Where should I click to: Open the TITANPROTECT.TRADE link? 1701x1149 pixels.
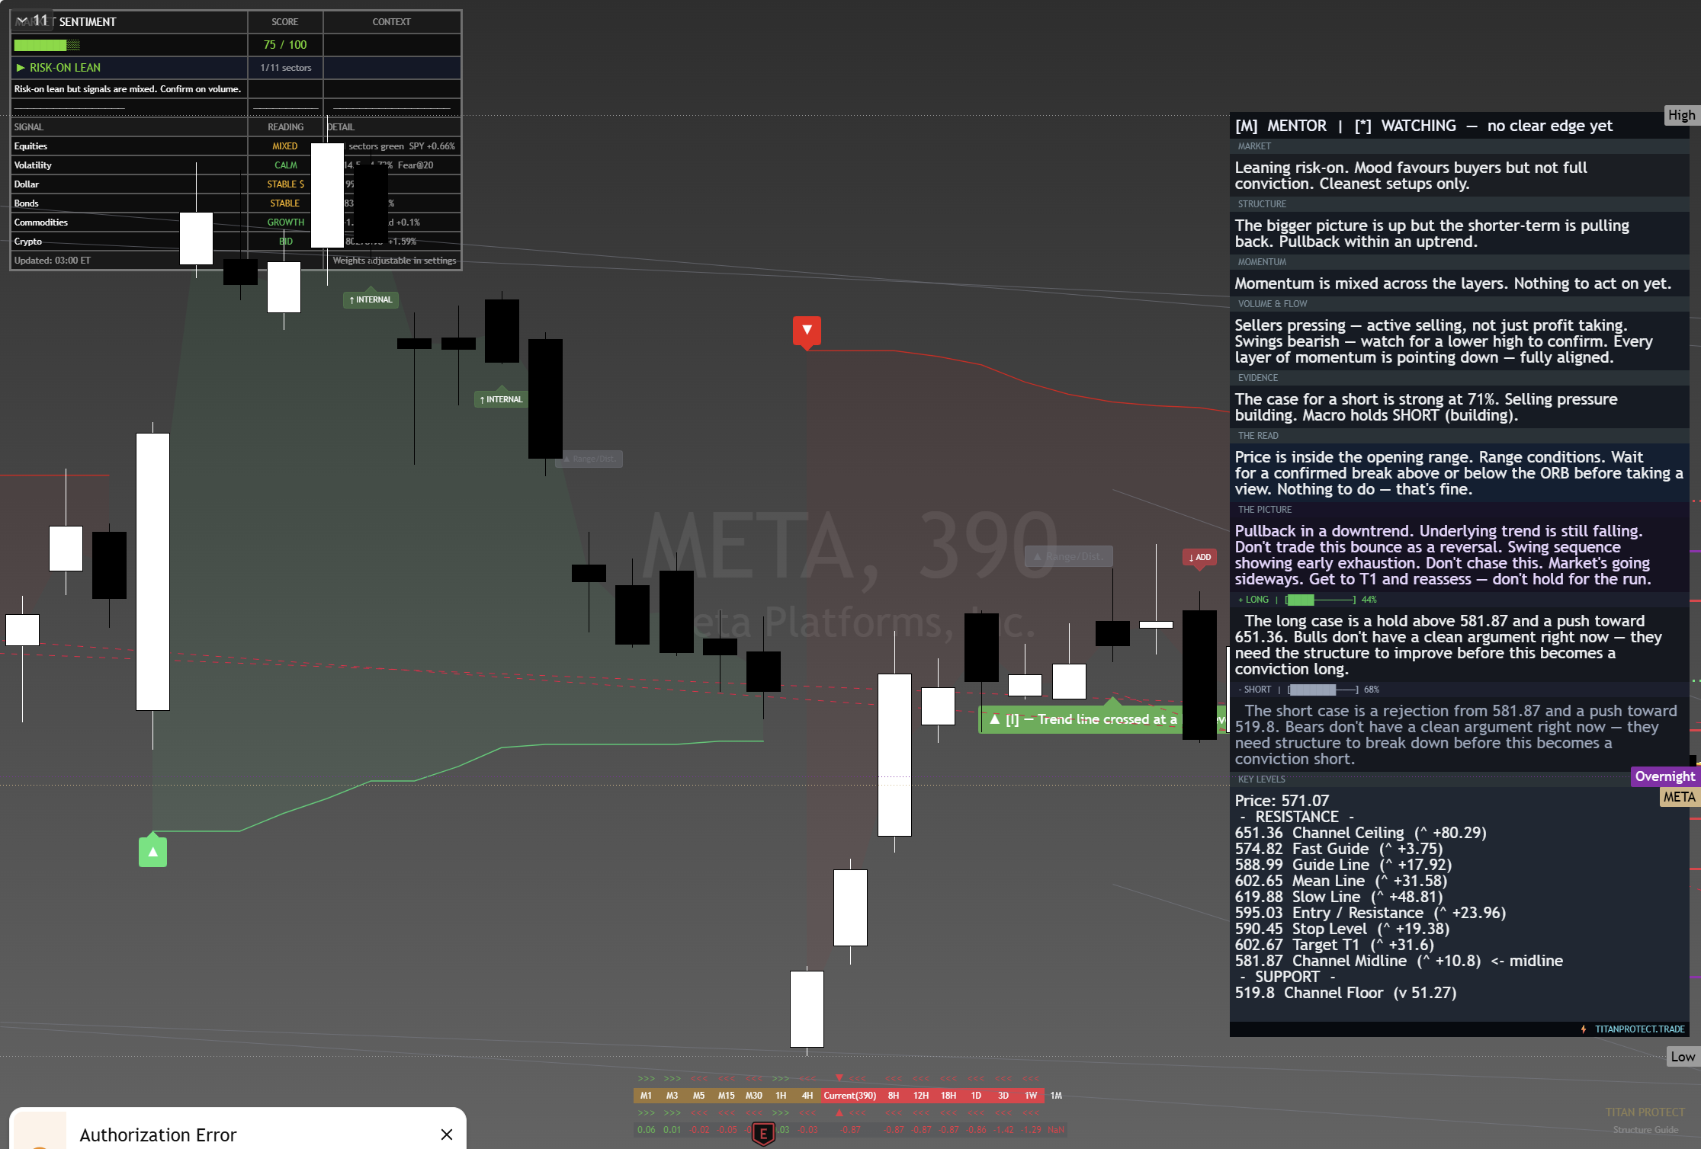pyautogui.click(x=1639, y=1029)
